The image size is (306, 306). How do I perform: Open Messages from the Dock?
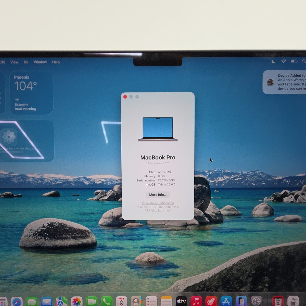[x=32, y=302]
